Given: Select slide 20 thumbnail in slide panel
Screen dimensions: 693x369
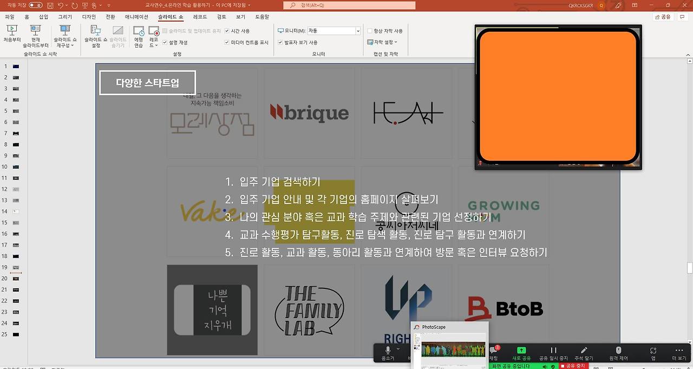Looking at the screenshot, I should [16, 279].
